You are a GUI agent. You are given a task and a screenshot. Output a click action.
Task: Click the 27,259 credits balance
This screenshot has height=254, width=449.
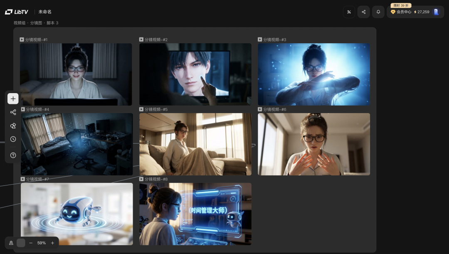(422, 12)
